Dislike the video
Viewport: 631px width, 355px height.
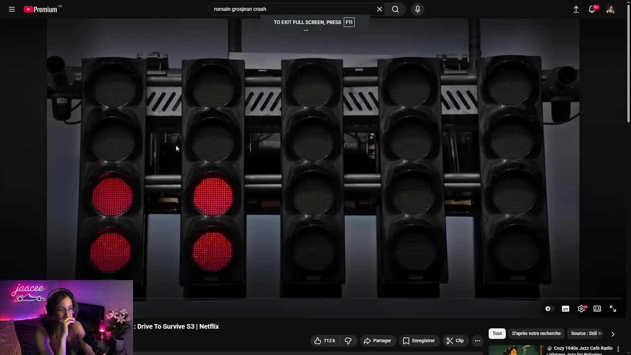pos(348,341)
